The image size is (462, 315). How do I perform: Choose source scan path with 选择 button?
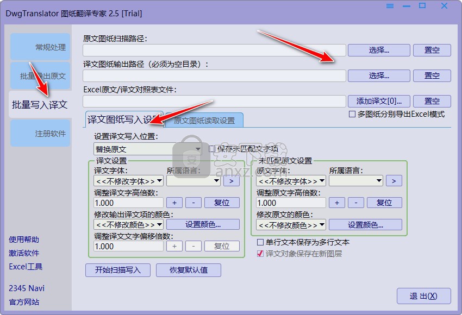click(379, 50)
